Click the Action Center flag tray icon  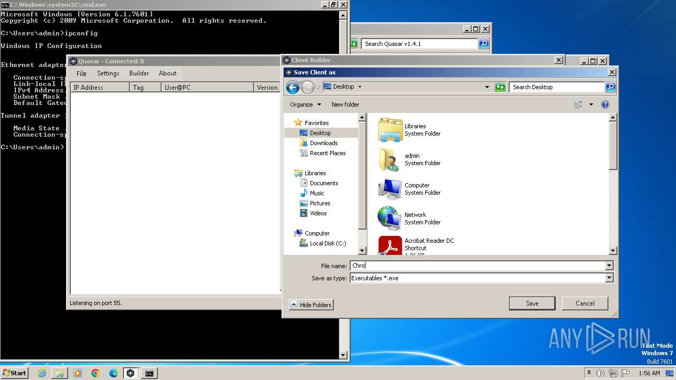pos(626,373)
